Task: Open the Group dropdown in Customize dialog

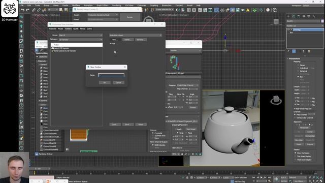Action: (x=81, y=35)
